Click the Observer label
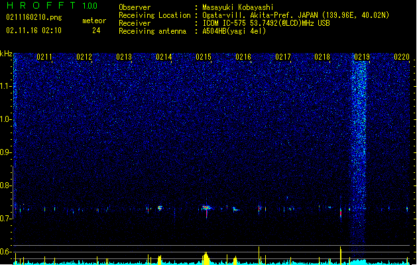This screenshot has height=265, width=417. click(x=135, y=7)
